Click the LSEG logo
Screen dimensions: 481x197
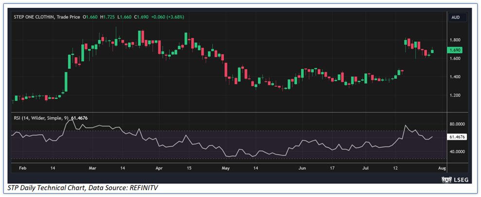pos(455,180)
